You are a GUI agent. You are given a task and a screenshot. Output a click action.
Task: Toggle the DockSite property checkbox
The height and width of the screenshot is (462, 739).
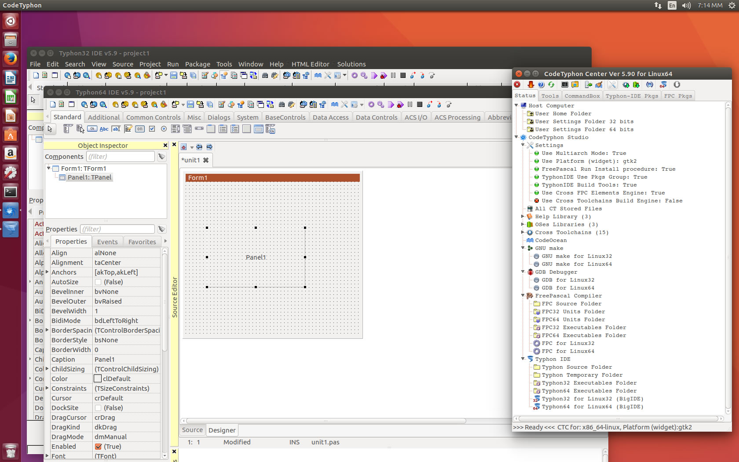[98, 408]
